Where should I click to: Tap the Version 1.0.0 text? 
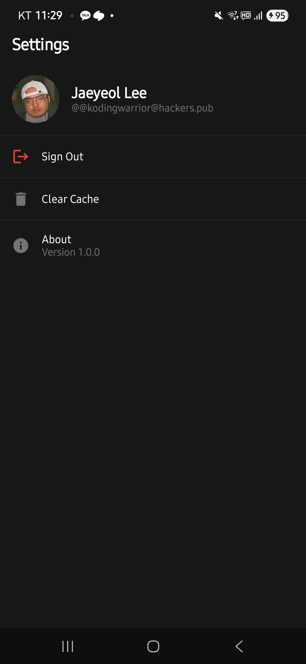71,252
